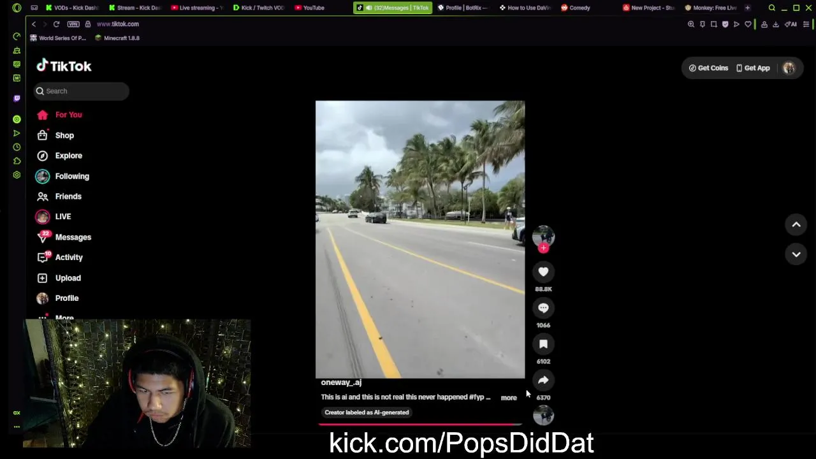Click the Creator labeled as AI-generated tag

click(x=367, y=412)
